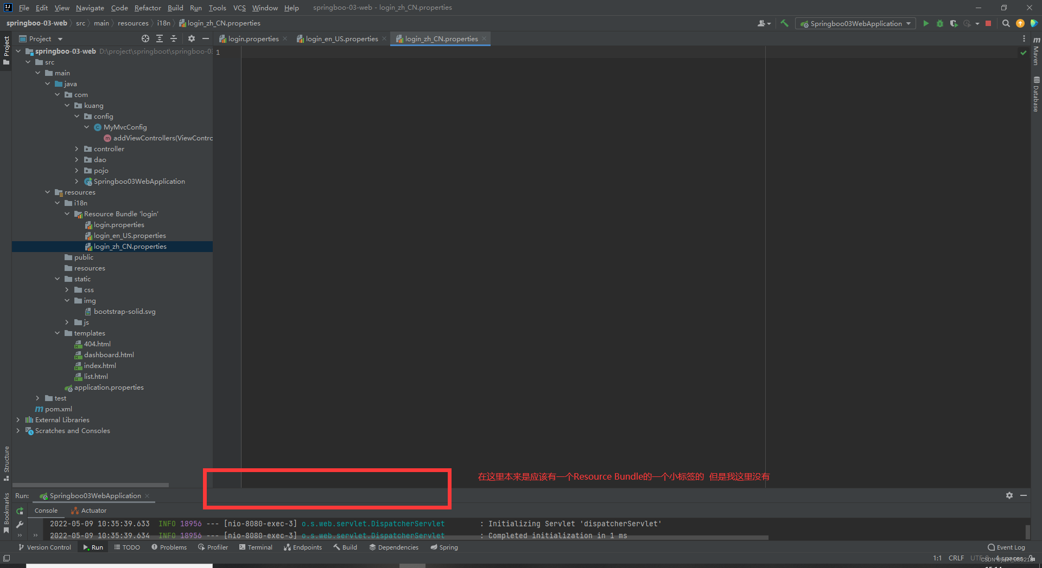Click the 1:1 cursor position indicator
Viewport: 1042px width, 568px height.
[937, 558]
